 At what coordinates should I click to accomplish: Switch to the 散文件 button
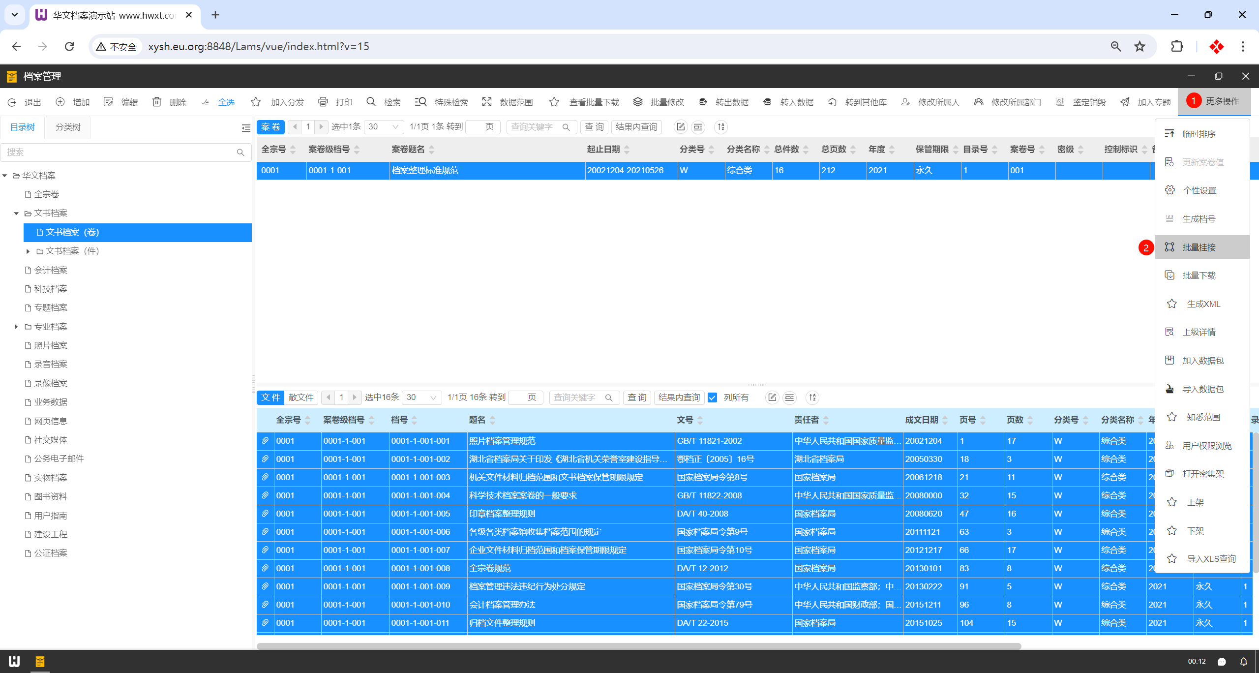[x=301, y=398]
